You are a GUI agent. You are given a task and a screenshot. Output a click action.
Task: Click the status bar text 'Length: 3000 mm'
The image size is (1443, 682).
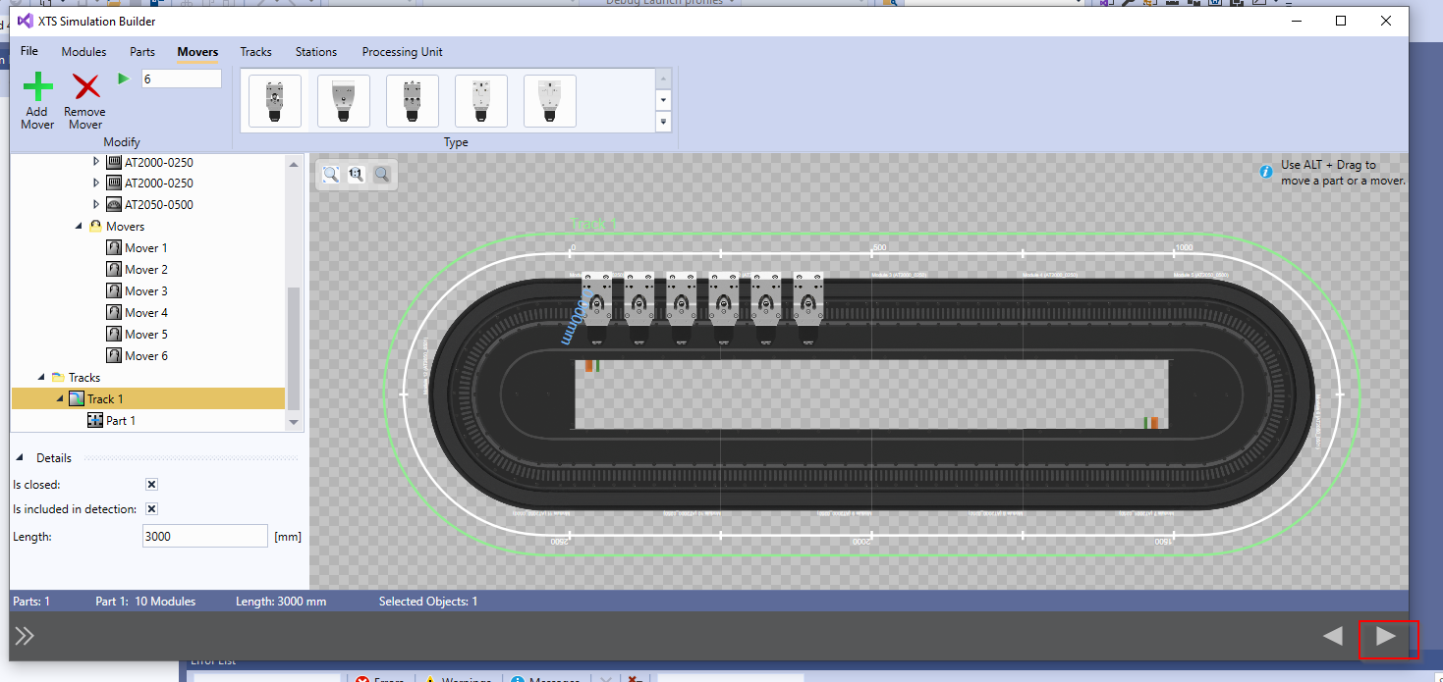tap(281, 602)
